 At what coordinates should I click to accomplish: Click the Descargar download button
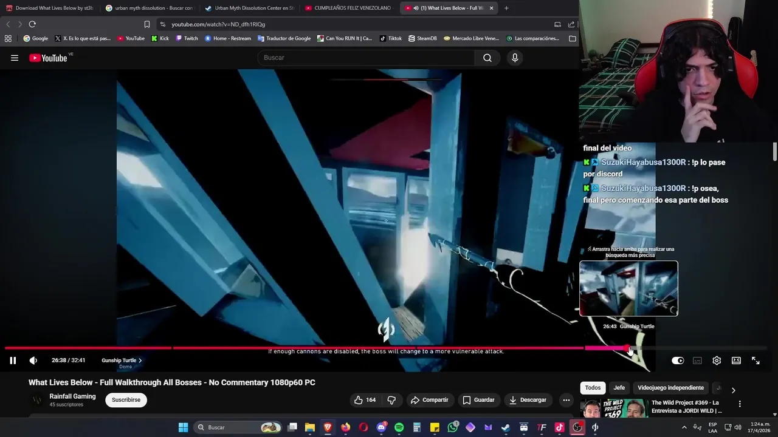(528, 400)
